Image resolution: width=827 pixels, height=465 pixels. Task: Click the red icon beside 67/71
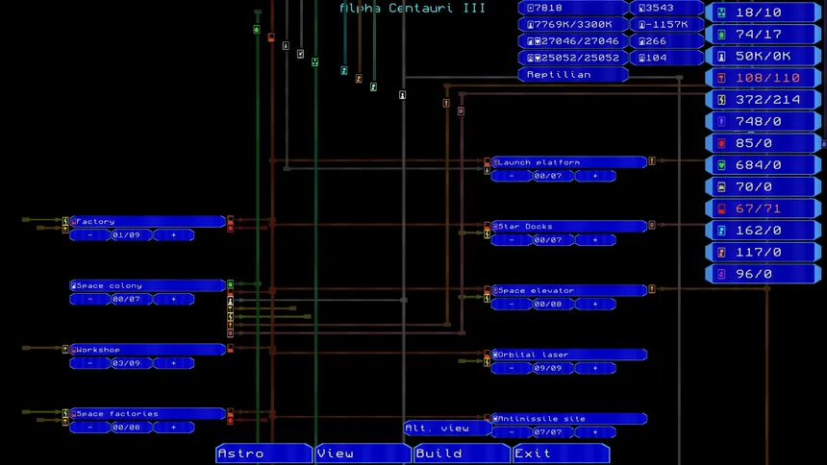721,208
